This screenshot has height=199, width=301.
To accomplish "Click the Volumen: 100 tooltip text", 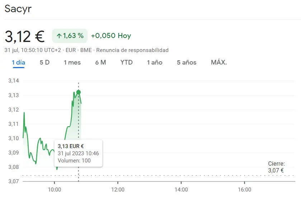I will (74, 160).
